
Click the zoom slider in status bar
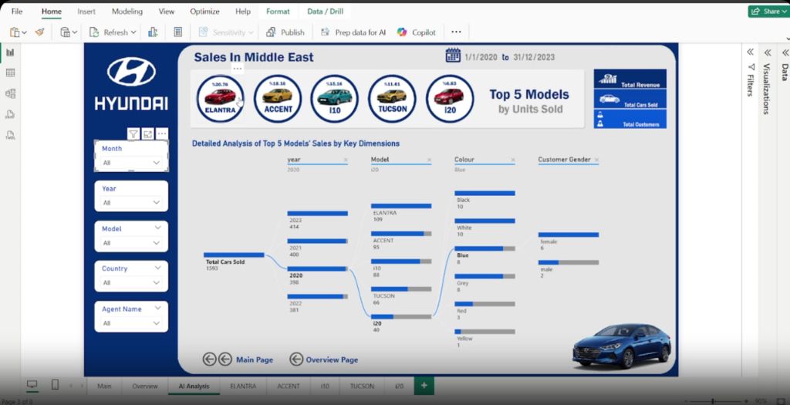point(712,401)
